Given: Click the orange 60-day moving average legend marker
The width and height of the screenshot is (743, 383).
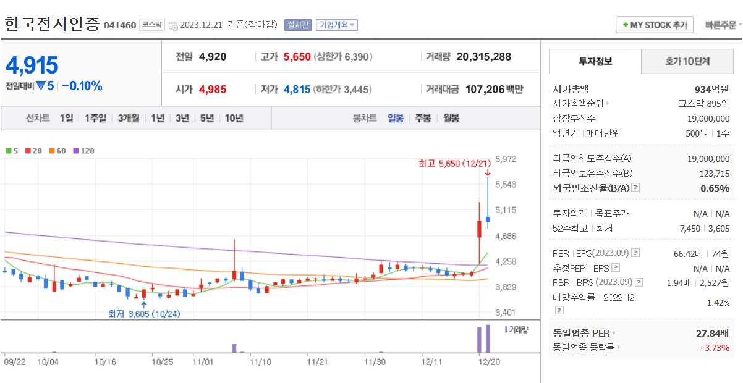Looking at the screenshot, I should 52,151.
